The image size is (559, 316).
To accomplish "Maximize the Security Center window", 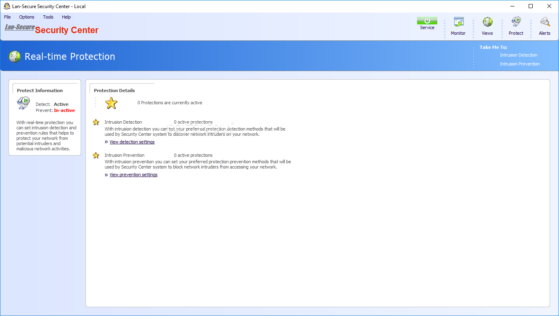I will [x=531, y=6].
